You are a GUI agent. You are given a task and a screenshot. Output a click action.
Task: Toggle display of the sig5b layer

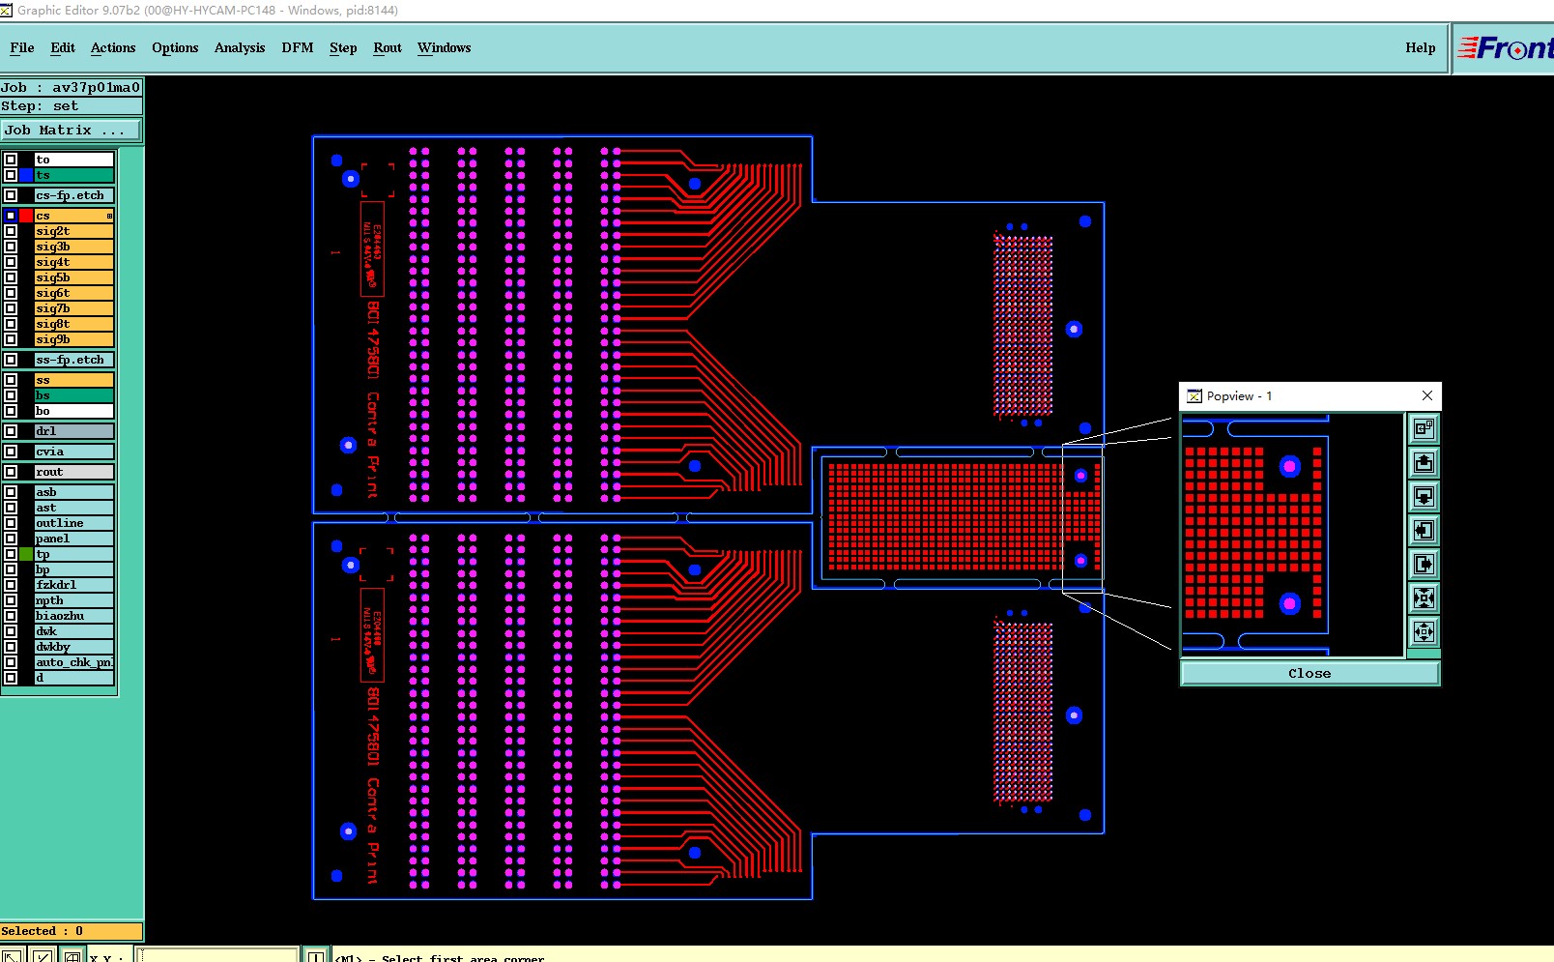11,277
